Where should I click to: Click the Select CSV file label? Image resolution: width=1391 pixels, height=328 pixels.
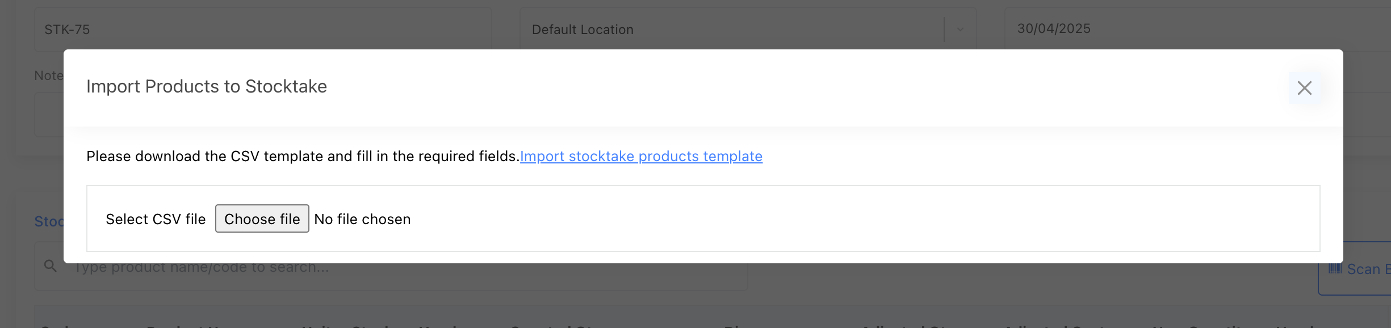156,219
